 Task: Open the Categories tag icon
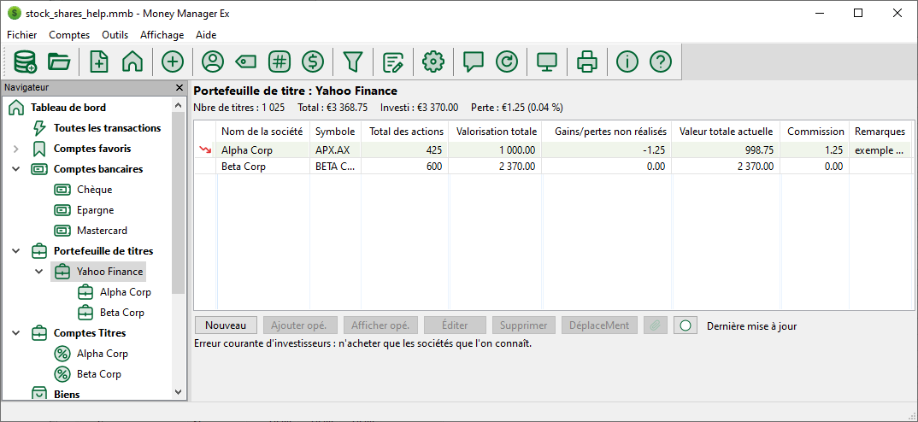tap(246, 62)
